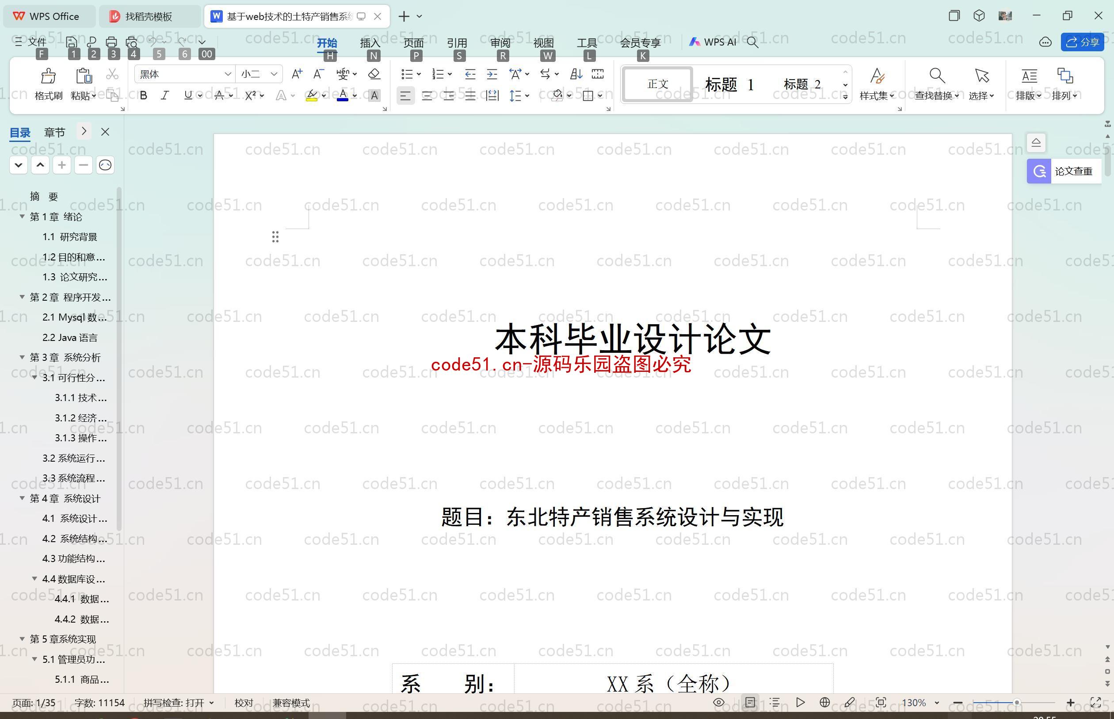The width and height of the screenshot is (1114, 719).
Task: Toggle justify paragraph alignment
Action: click(470, 96)
